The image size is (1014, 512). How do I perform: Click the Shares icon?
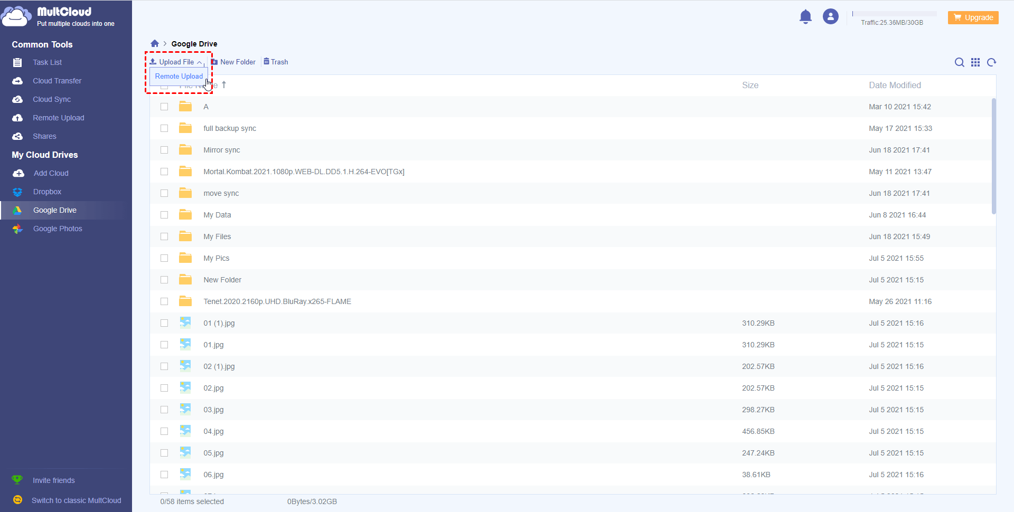(x=17, y=136)
